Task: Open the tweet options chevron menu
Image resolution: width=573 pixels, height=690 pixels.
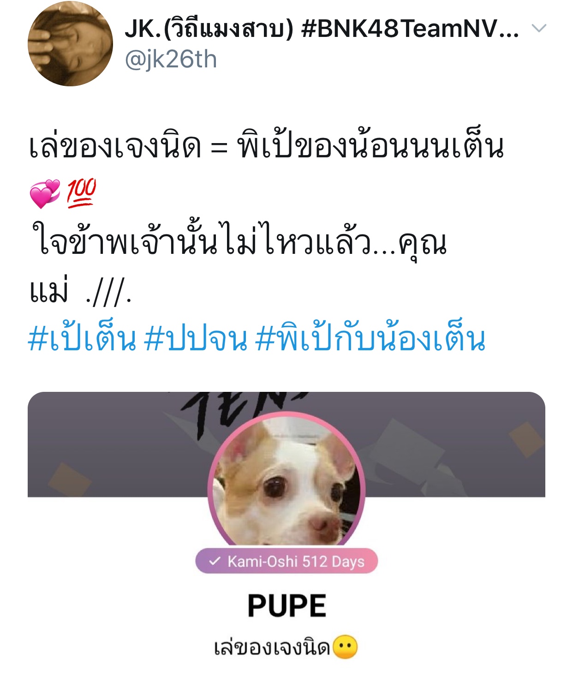Action: pos(538,29)
